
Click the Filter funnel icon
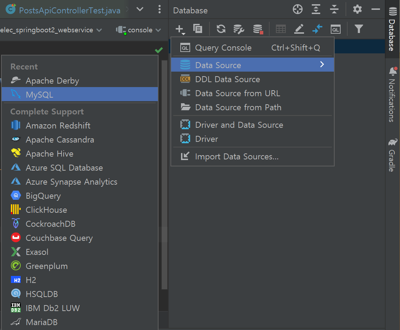pos(359,29)
